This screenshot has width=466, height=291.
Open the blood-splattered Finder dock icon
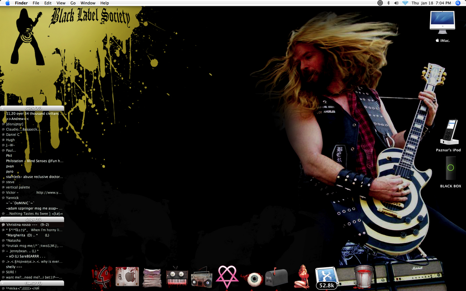click(x=102, y=277)
